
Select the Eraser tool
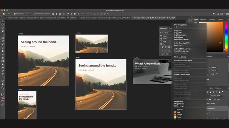[x=3, y=58]
